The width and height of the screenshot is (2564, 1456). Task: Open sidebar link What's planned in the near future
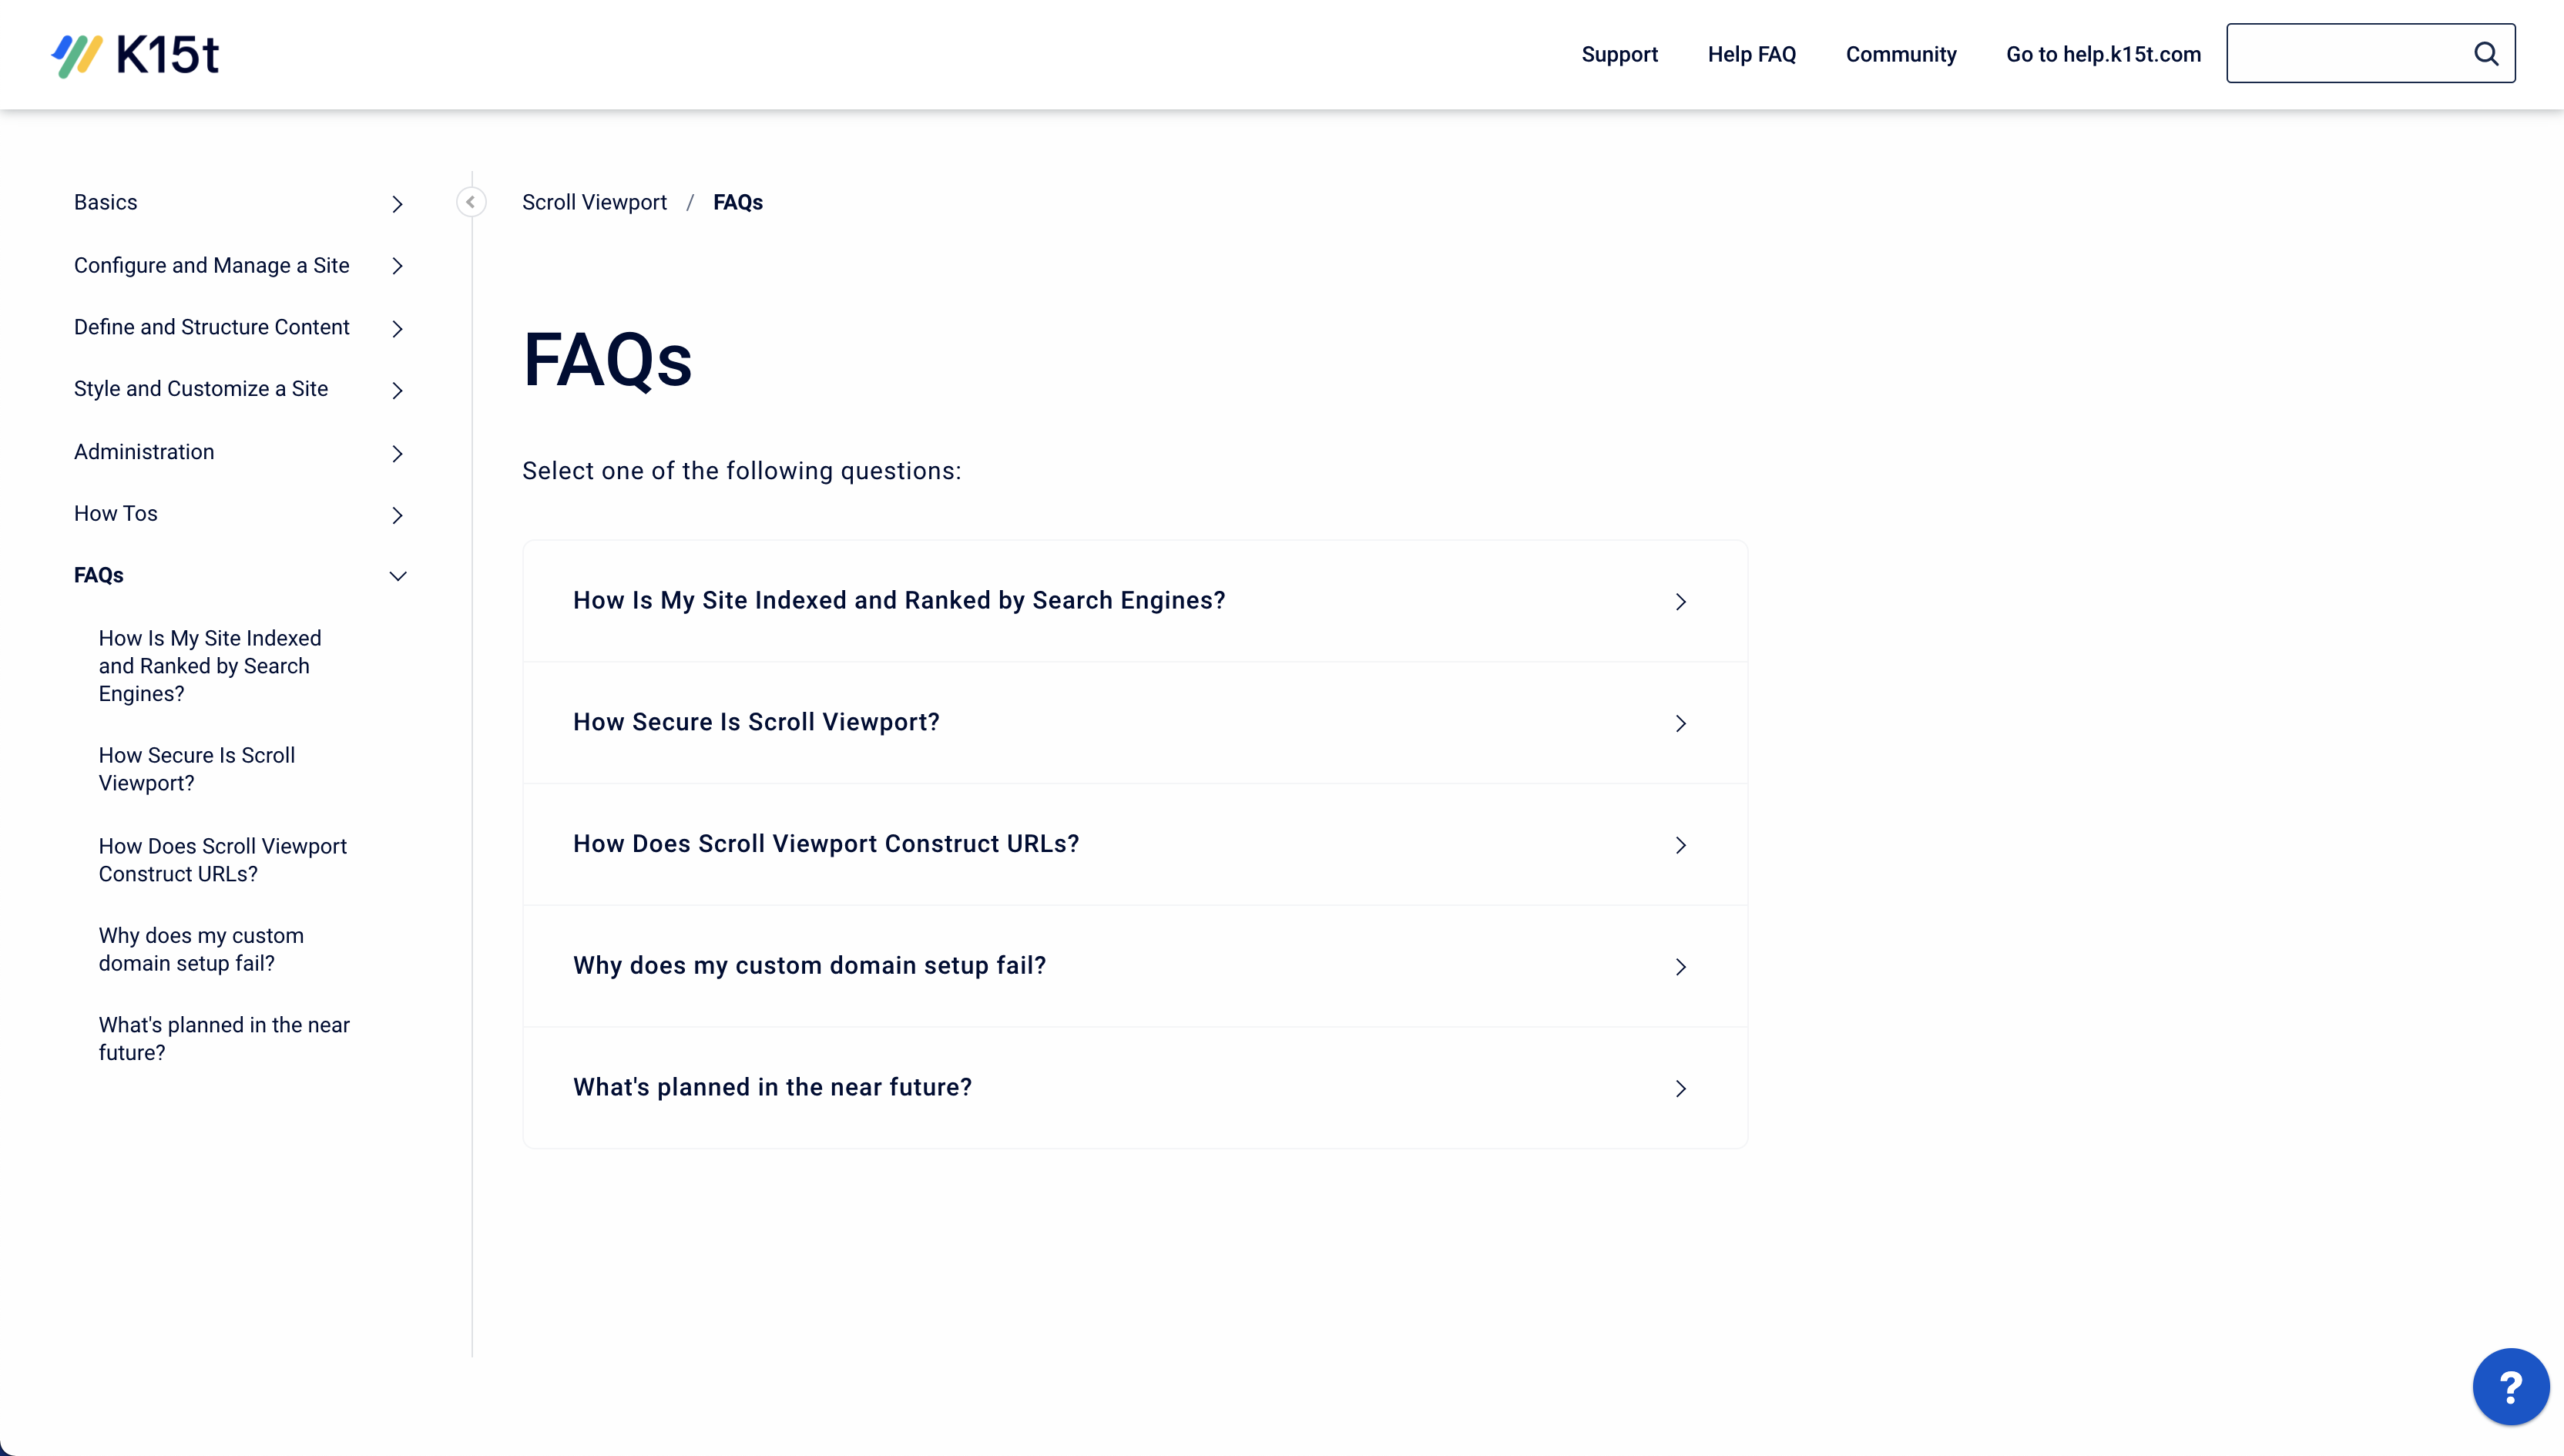click(x=224, y=1039)
